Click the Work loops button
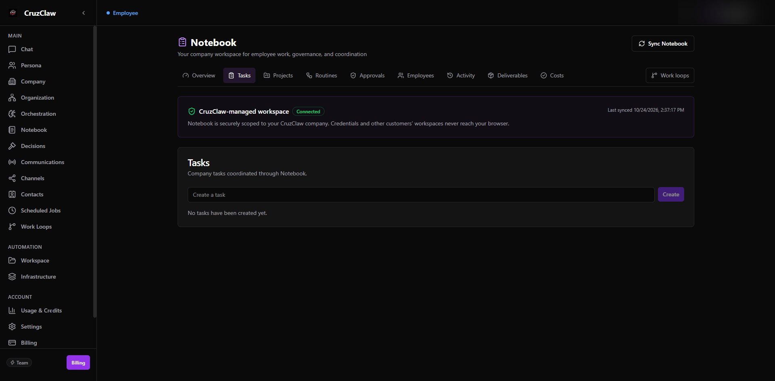This screenshot has width=775, height=381. point(670,75)
